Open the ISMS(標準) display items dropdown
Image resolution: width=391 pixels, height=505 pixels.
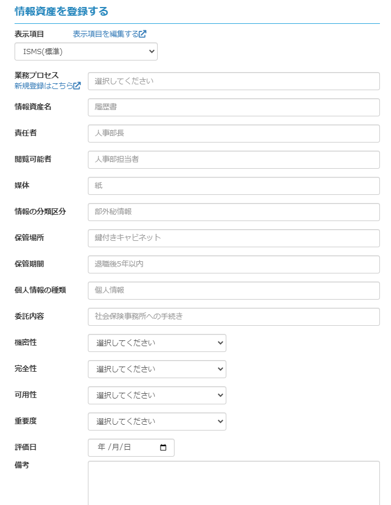pos(86,52)
